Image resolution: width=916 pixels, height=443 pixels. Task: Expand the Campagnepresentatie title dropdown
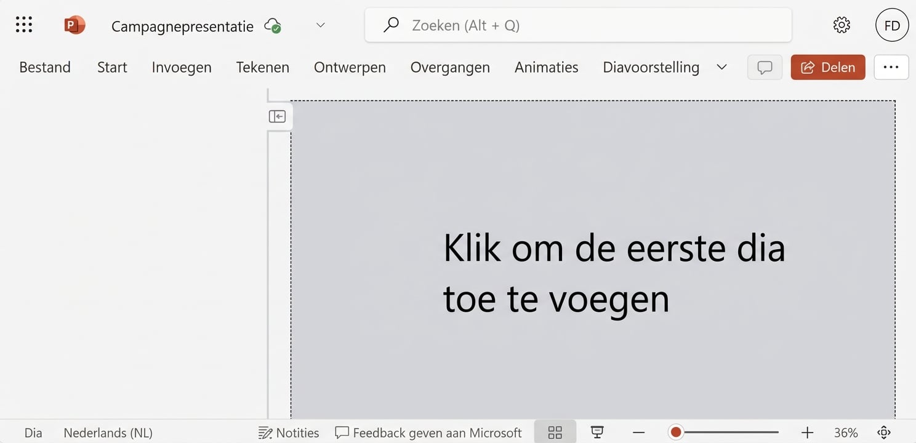320,25
